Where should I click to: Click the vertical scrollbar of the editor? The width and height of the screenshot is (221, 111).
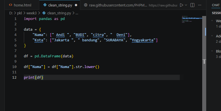[204, 64]
